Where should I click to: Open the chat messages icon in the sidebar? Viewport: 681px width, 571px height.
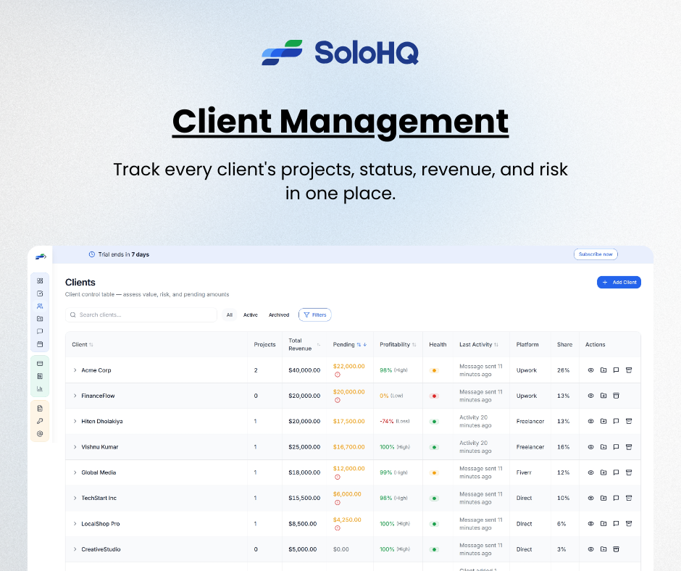point(40,330)
